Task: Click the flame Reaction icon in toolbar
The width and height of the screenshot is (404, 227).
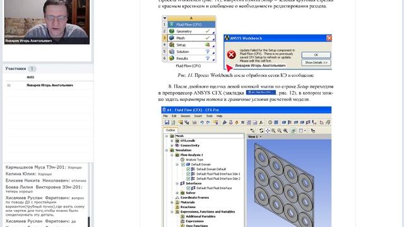Action: (237, 122)
